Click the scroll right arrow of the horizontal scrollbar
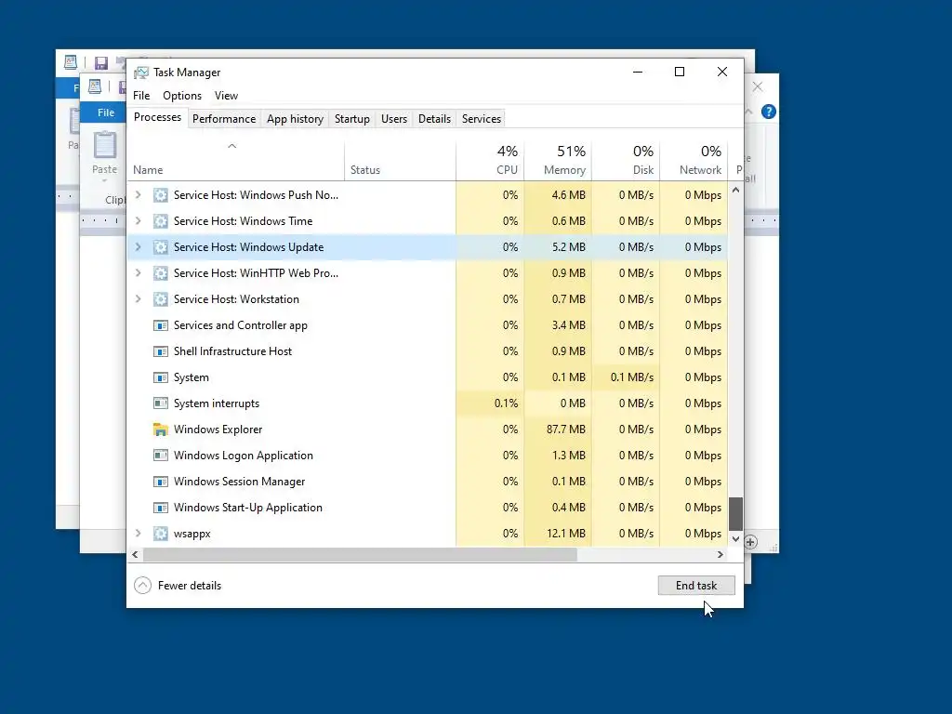 click(721, 554)
